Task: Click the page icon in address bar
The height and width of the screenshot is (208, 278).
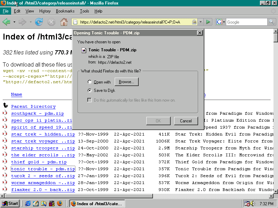Action: click(x=75, y=22)
